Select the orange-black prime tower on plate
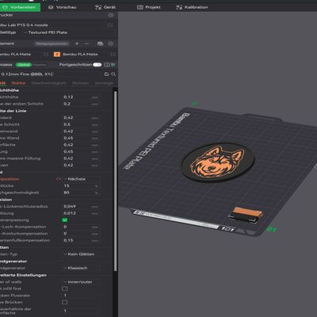Image resolution: width=317 pixels, height=317 pixels. pos(246,216)
